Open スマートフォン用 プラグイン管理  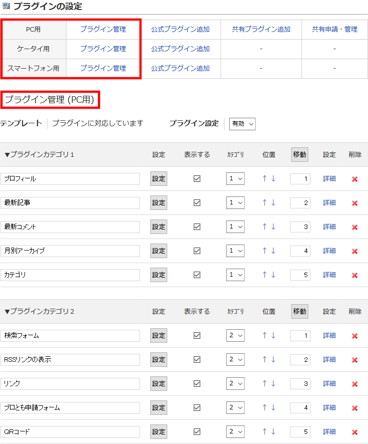click(x=103, y=68)
